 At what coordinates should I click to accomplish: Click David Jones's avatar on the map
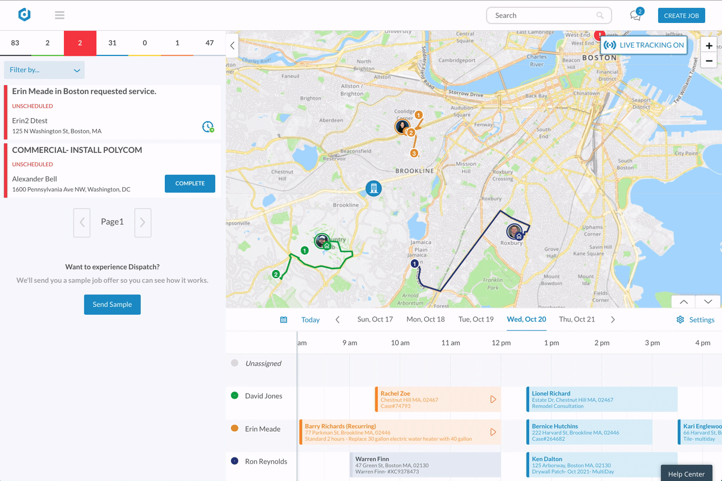pos(322,241)
